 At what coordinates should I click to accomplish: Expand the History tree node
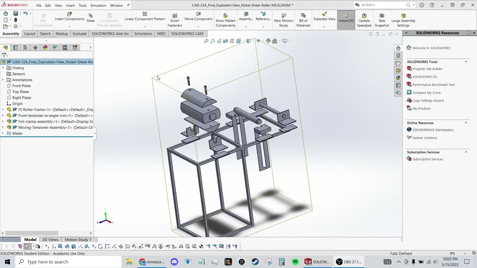click(3, 68)
